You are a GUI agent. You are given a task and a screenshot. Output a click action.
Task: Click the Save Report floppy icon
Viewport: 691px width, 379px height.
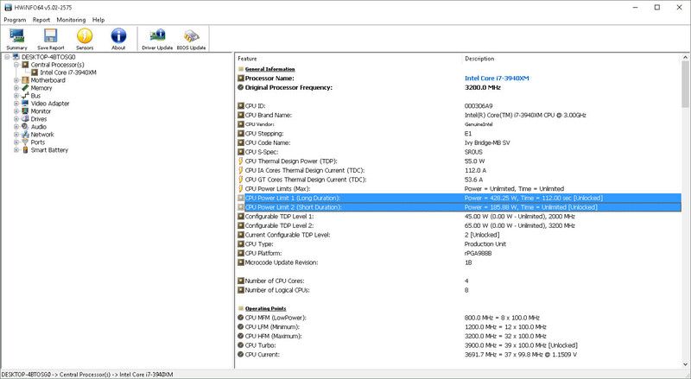51,39
